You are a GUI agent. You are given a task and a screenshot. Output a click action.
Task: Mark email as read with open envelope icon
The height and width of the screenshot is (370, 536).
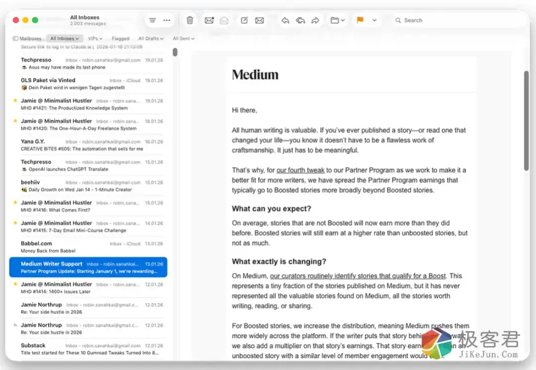coord(224,20)
